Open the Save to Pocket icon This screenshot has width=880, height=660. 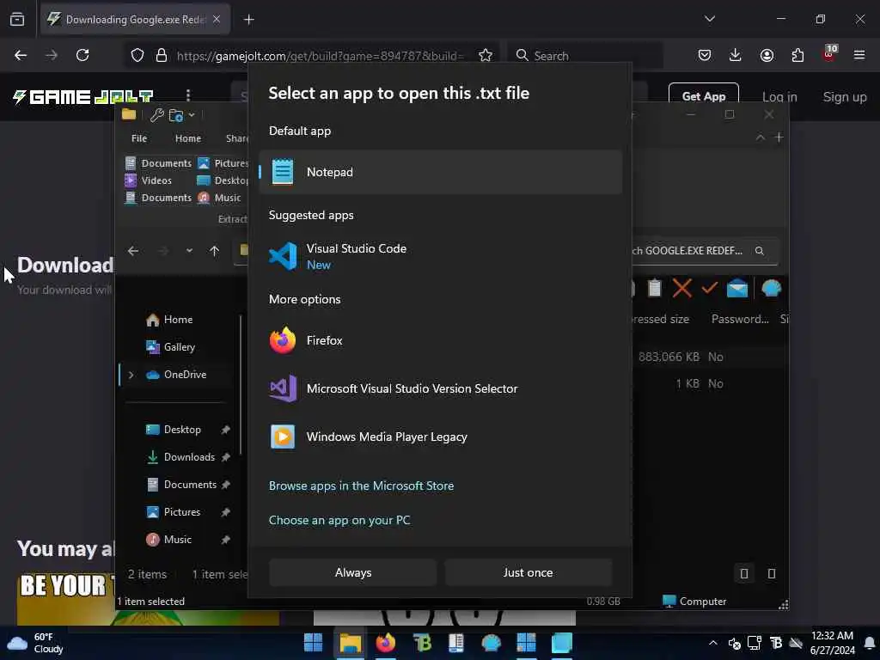[705, 55]
